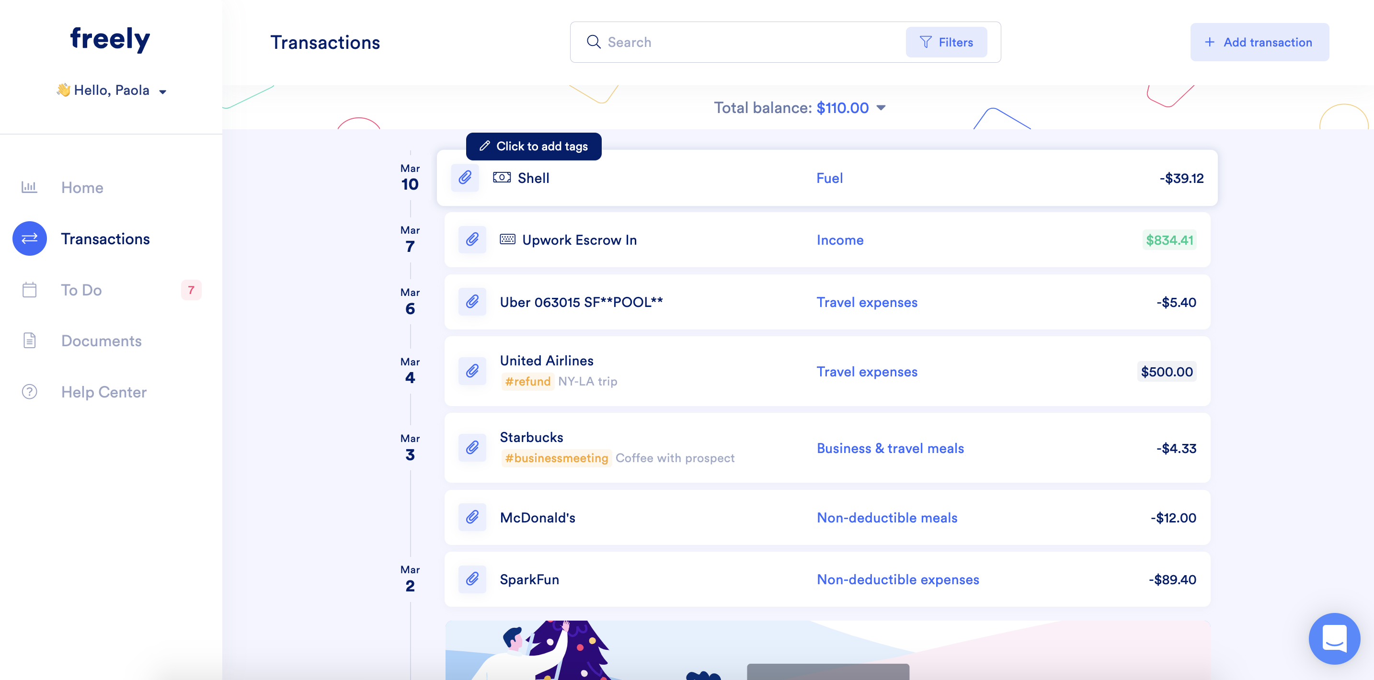This screenshot has height=680, width=1374.
Task: Click the #businessmeeting tag on Starbucks
Action: pos(556,458)
